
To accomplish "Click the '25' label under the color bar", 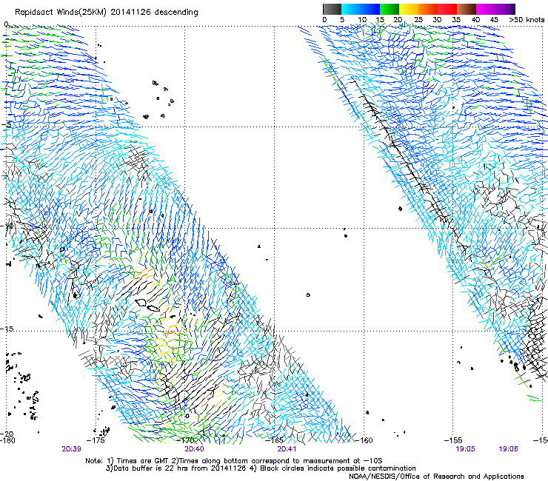I will (x=418, y=19).
